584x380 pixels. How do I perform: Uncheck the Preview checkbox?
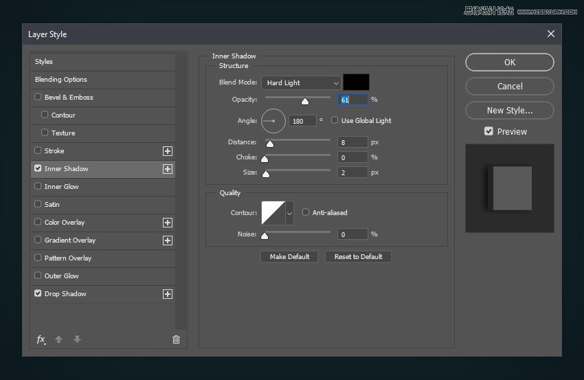pyautogui.click(x=488, y=131)
